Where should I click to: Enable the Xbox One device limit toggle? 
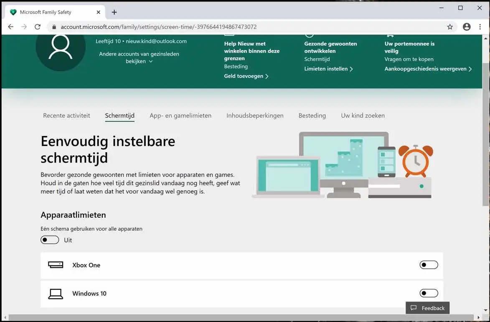pyautogui.click(x=429, y=265)
